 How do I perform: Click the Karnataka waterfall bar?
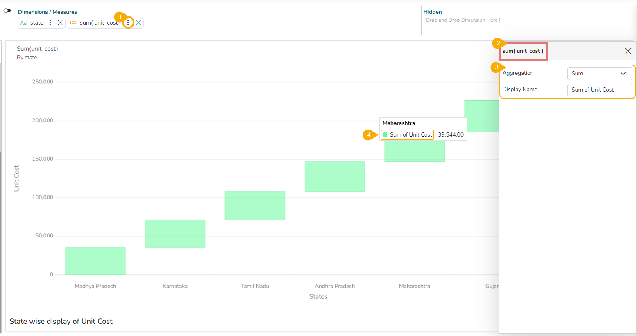pos(175,233)
